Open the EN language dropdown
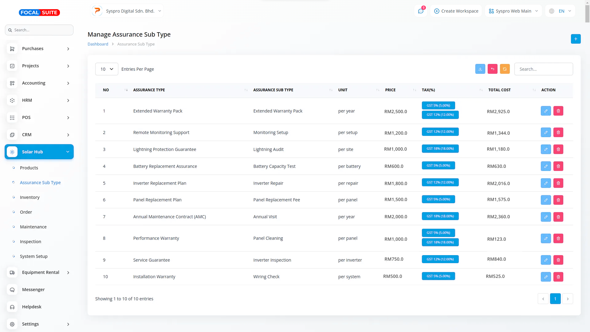Screen dimensions: 590x332 click(x=560, y=11)
